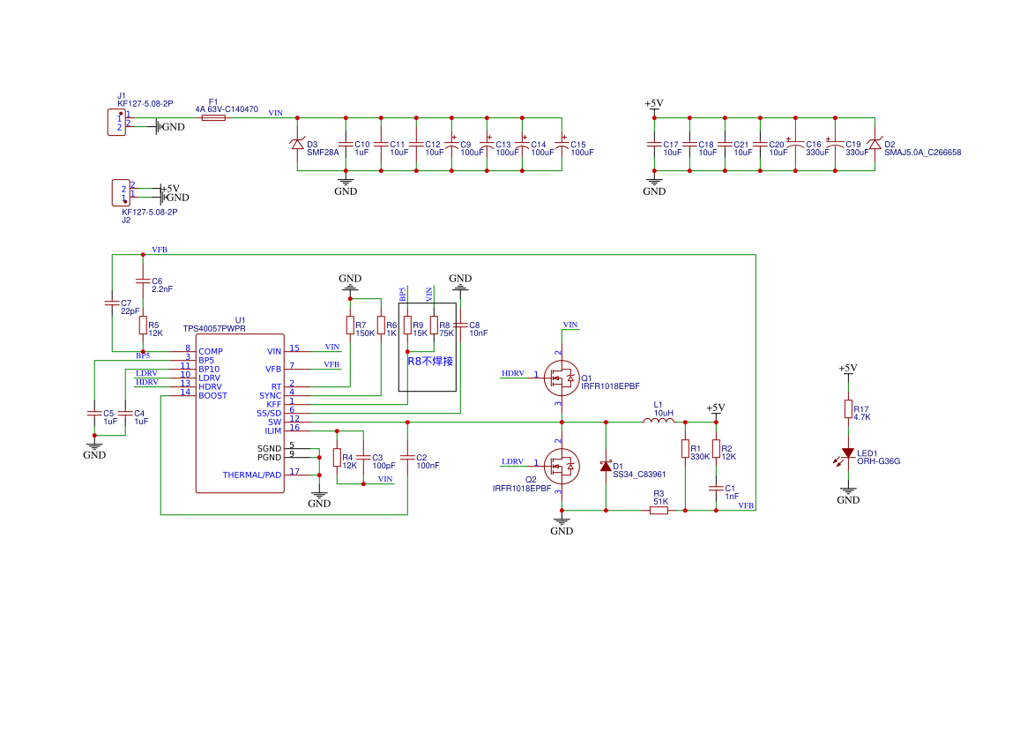This screenshot has width=1035, height=733.
Task: Select the Q1 MOSFET symbol
Action: point(561,378)
